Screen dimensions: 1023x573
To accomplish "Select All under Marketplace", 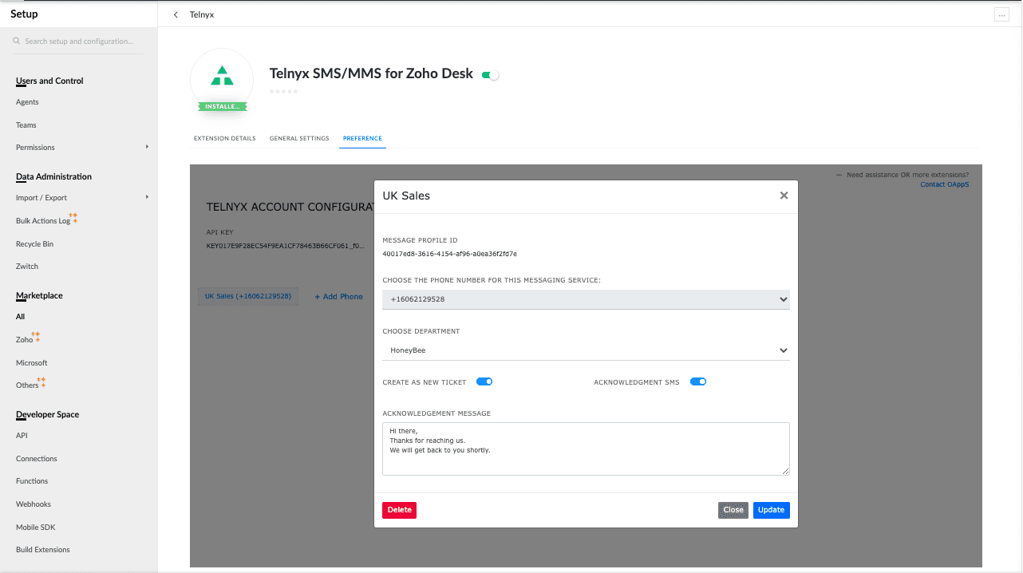I will point(20,317).
